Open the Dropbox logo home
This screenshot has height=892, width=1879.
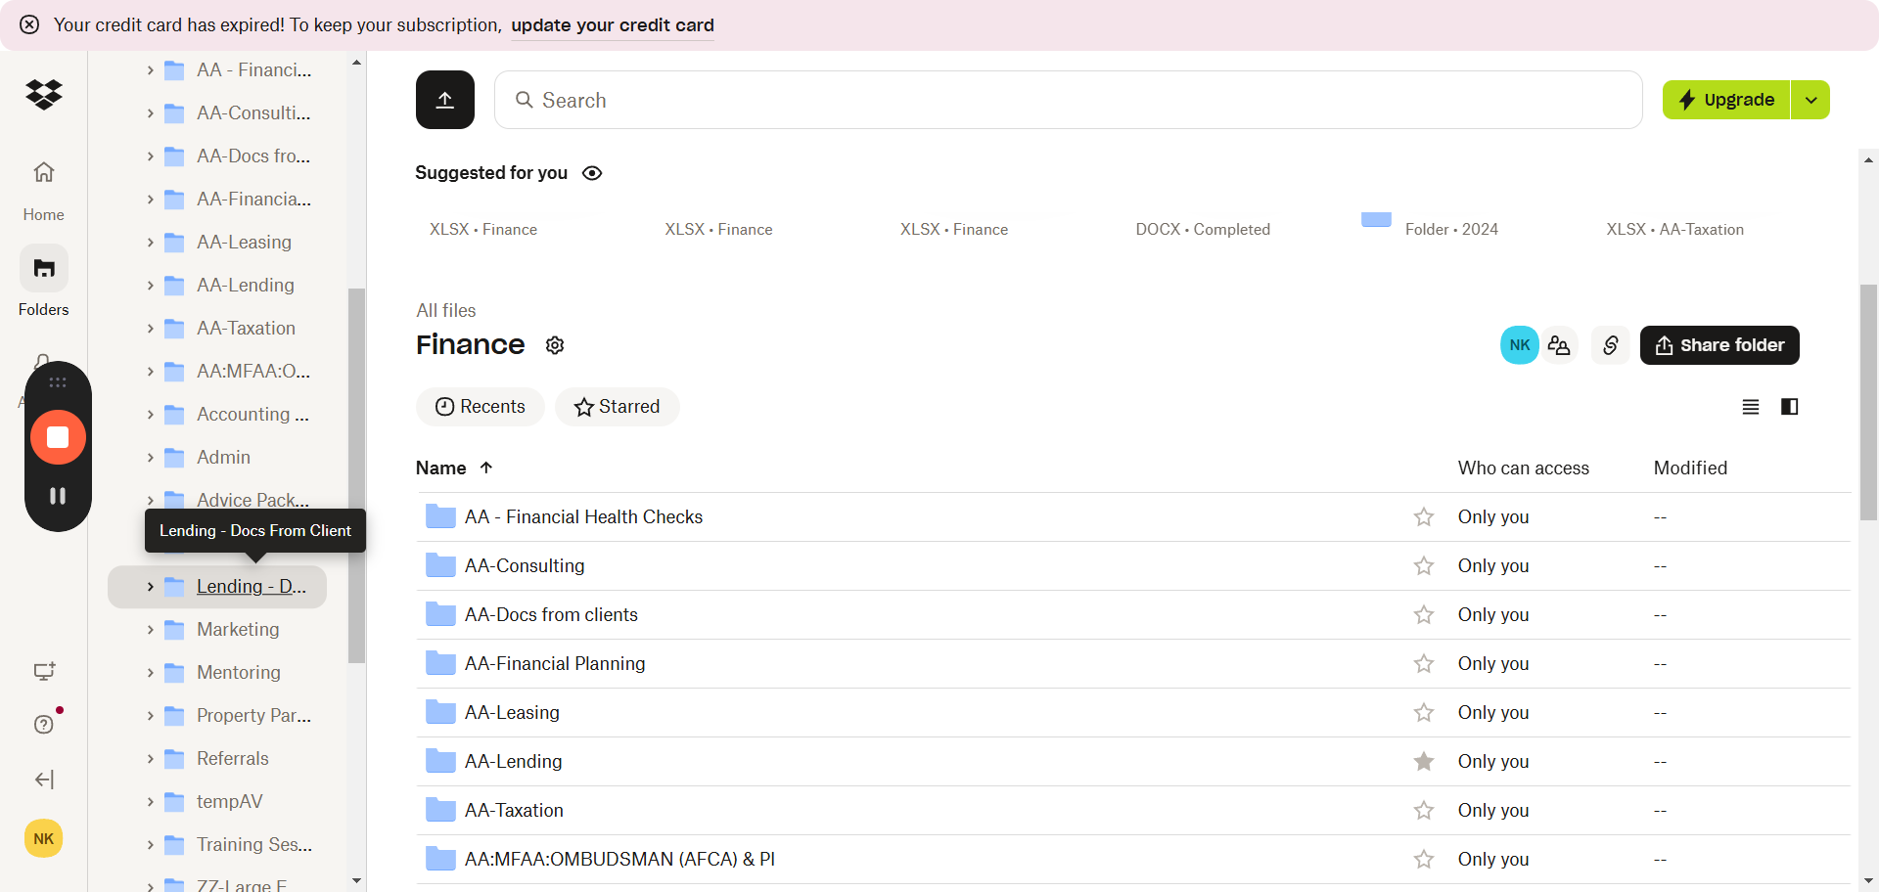(x=44, y=94)
